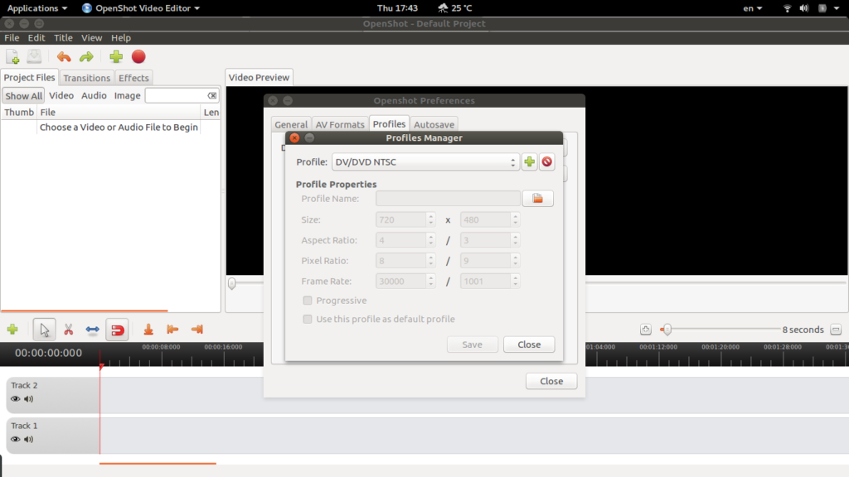Click the Size height 480 stepper
The width and height of the screenshot is (849, 477).
pyautogui.click(x=516, y=219)
